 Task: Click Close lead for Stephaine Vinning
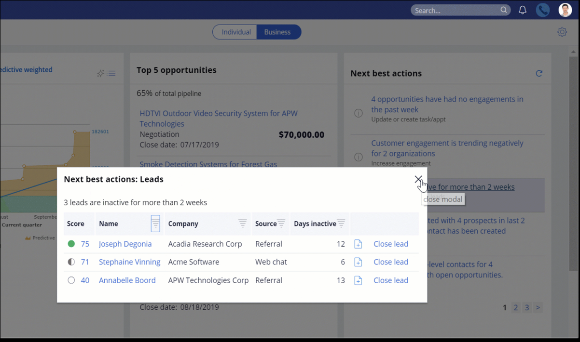390,262
